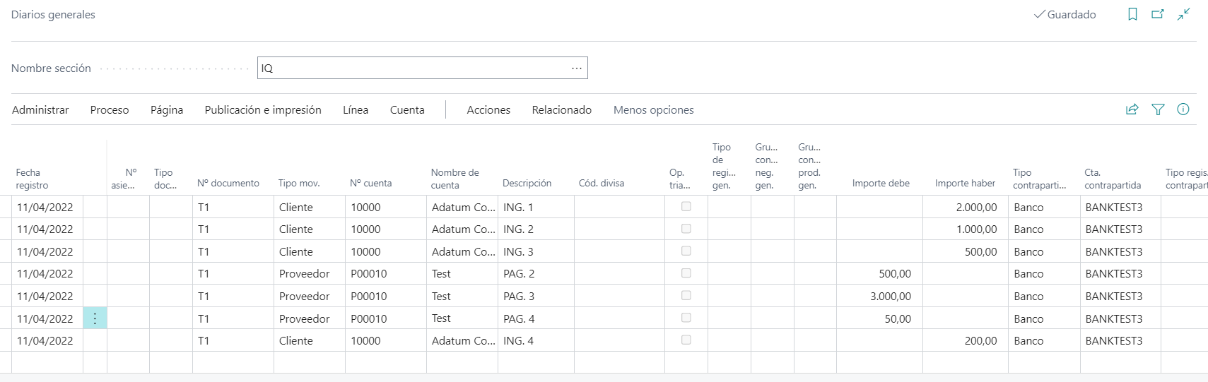Expand the Administrar menu

coord(40,110)
